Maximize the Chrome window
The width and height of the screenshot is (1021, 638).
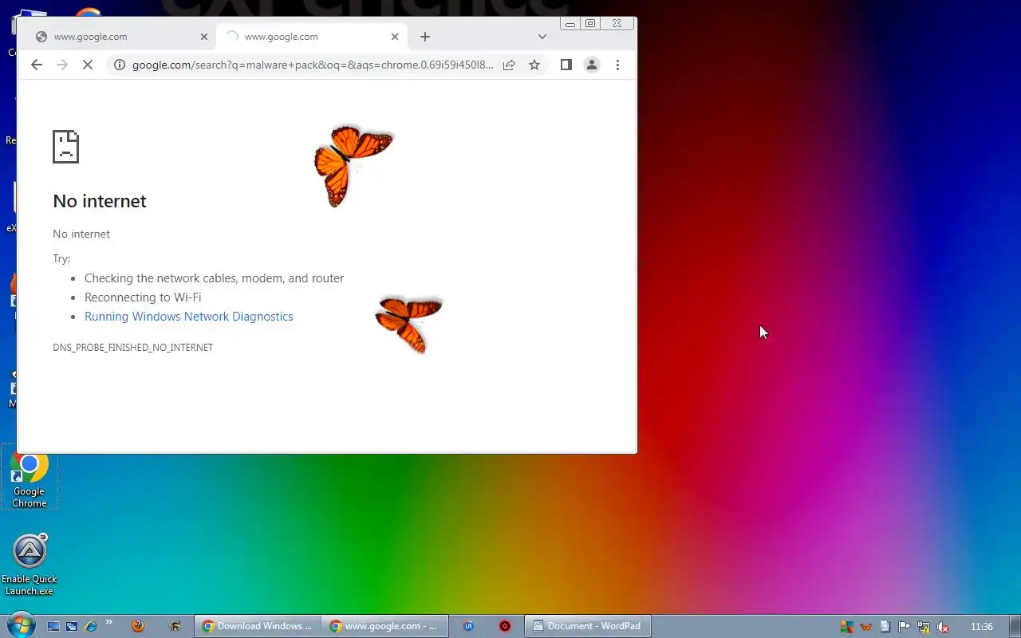(x=590, y=24)
